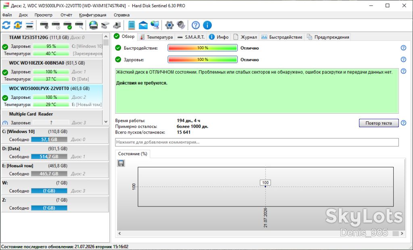Click the disk icon with magnifying glass in toolbar
The width and height of the screenshot is (413, 250).
[79, 25]
